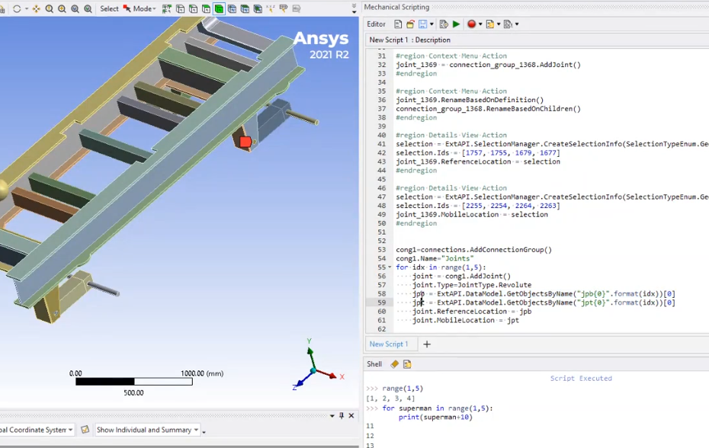The image size is (709, 448).
Task: Save the script with floppy icon
Action: pyautogui.click(x=423, y=24)
